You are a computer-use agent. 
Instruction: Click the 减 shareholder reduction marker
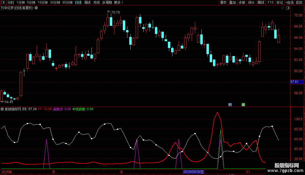click(x=243, y=105)
